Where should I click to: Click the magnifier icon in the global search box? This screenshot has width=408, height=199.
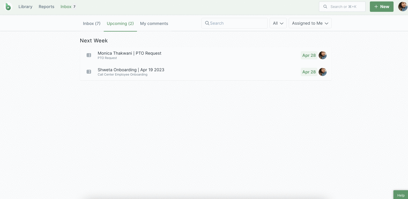click(x=325, y=7)
